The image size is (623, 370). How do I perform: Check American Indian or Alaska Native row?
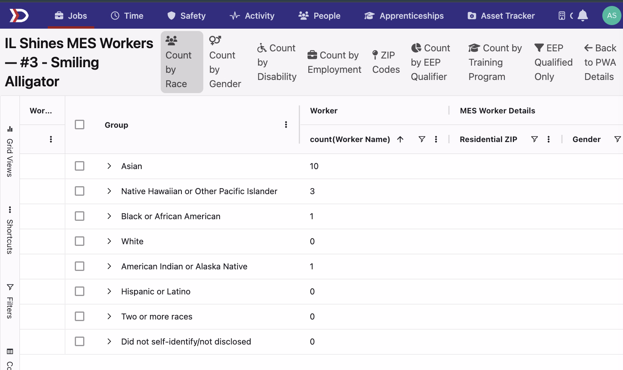[80, 266]
